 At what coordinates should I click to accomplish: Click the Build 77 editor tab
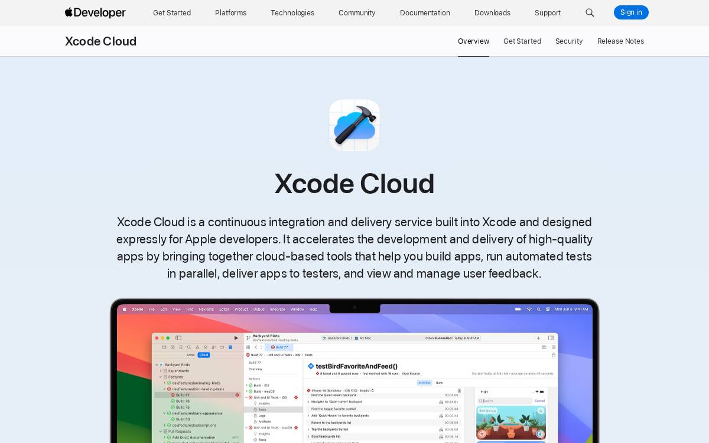tap(279, 347)
